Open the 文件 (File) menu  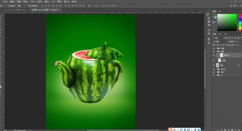[5, 1]
